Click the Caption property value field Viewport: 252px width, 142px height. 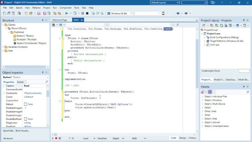pos(35,86)
